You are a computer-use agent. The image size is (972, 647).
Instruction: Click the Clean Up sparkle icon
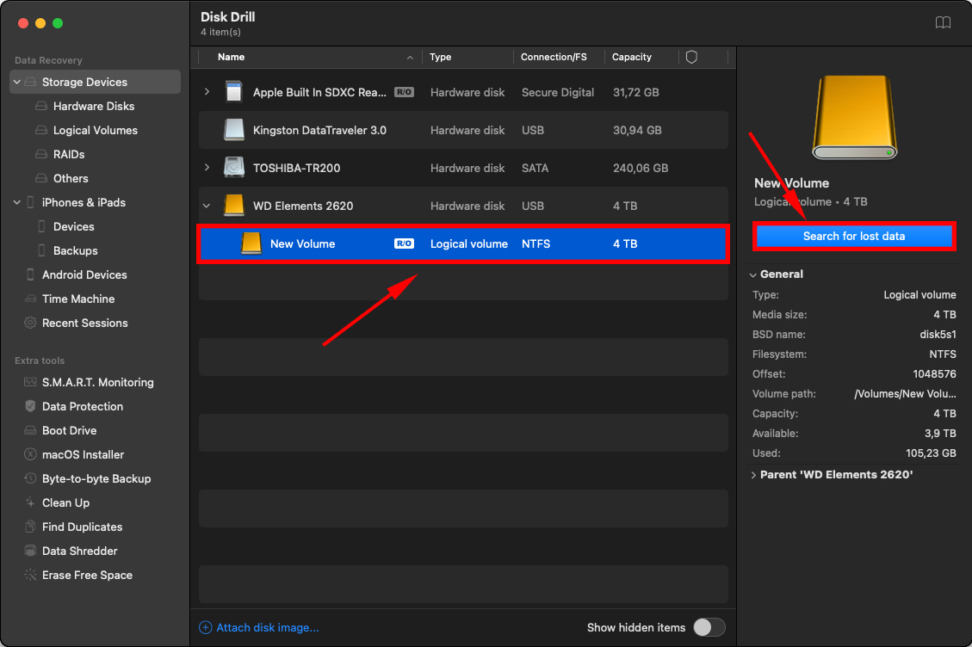[x=30, y=502]
